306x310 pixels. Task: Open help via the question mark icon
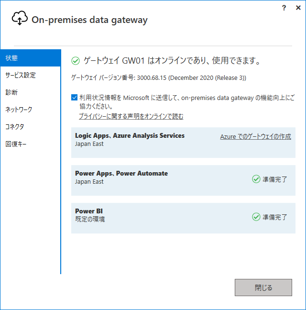pyautogui.click(x=284, y=8)
